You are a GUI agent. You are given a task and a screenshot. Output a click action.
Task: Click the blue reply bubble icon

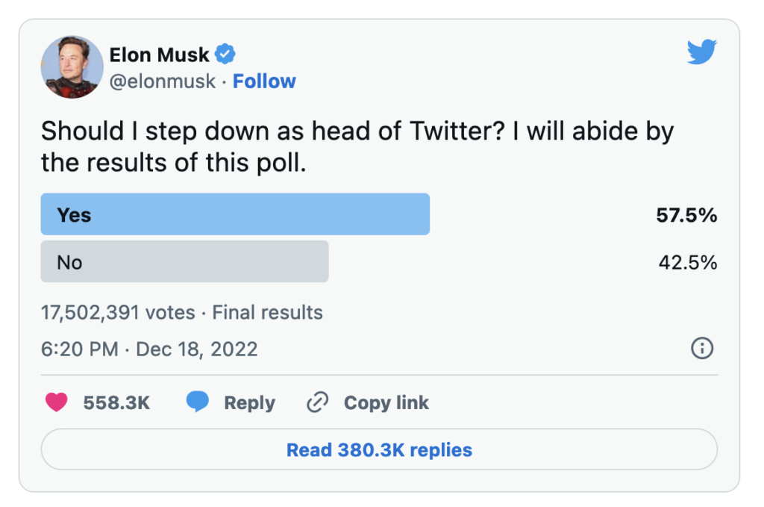tap(197, 402)
